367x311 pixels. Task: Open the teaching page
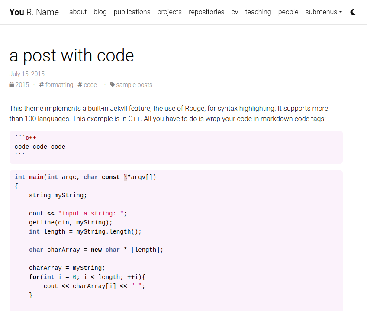point(258,12)
